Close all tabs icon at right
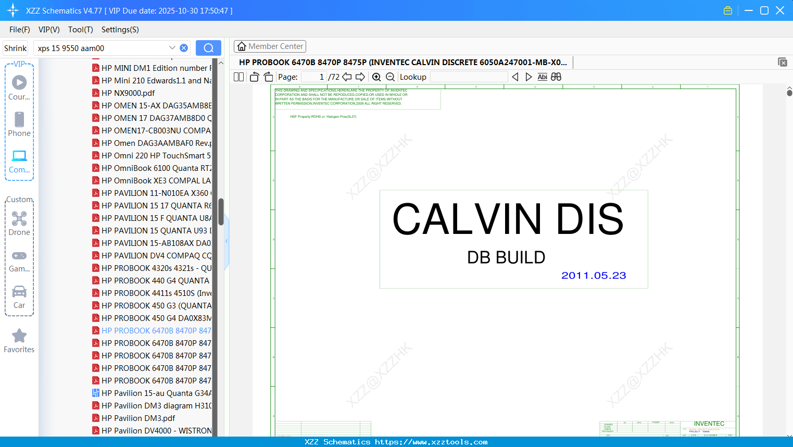This screenshot has height=447, width=793. tap(783, 62)
